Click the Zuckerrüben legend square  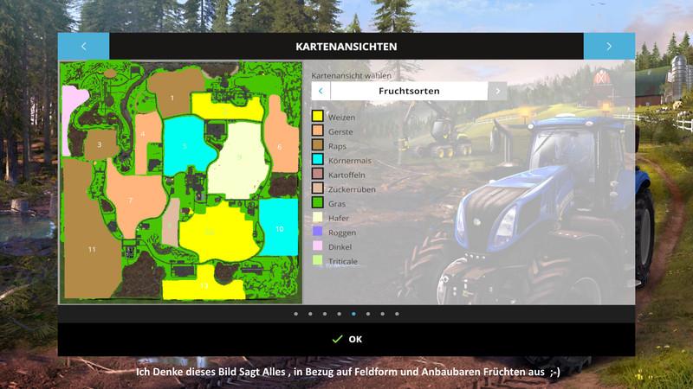coord(318,188)
